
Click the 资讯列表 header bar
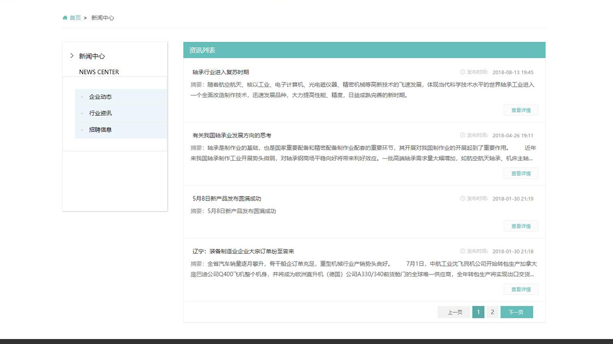click(364, 50)
